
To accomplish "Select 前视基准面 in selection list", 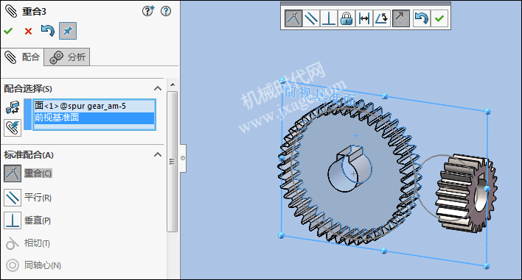I will [94, 118].
